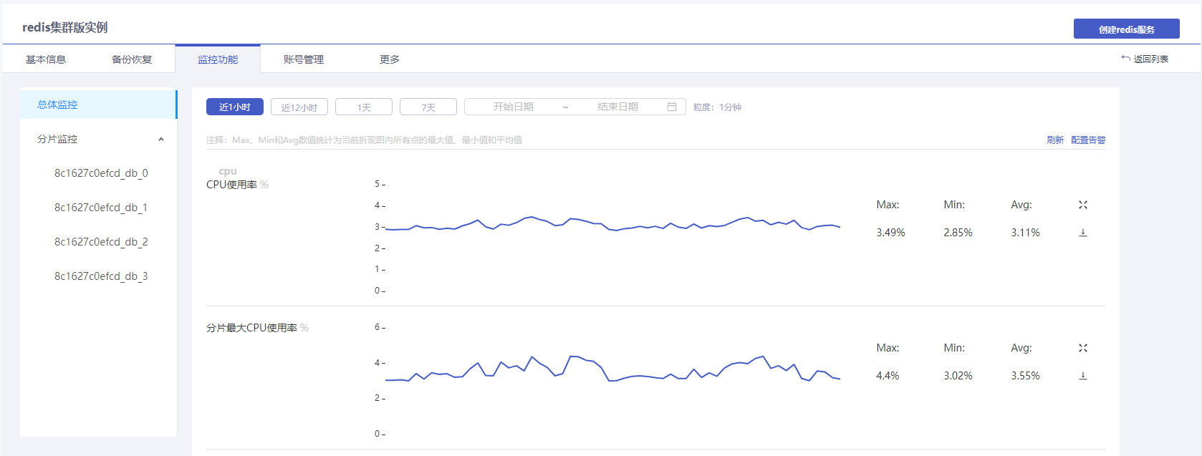Select 总体监控 in the sidebar
Image resolution: width=1202 pixels, height=456 pixels.
tap(98, 105)
